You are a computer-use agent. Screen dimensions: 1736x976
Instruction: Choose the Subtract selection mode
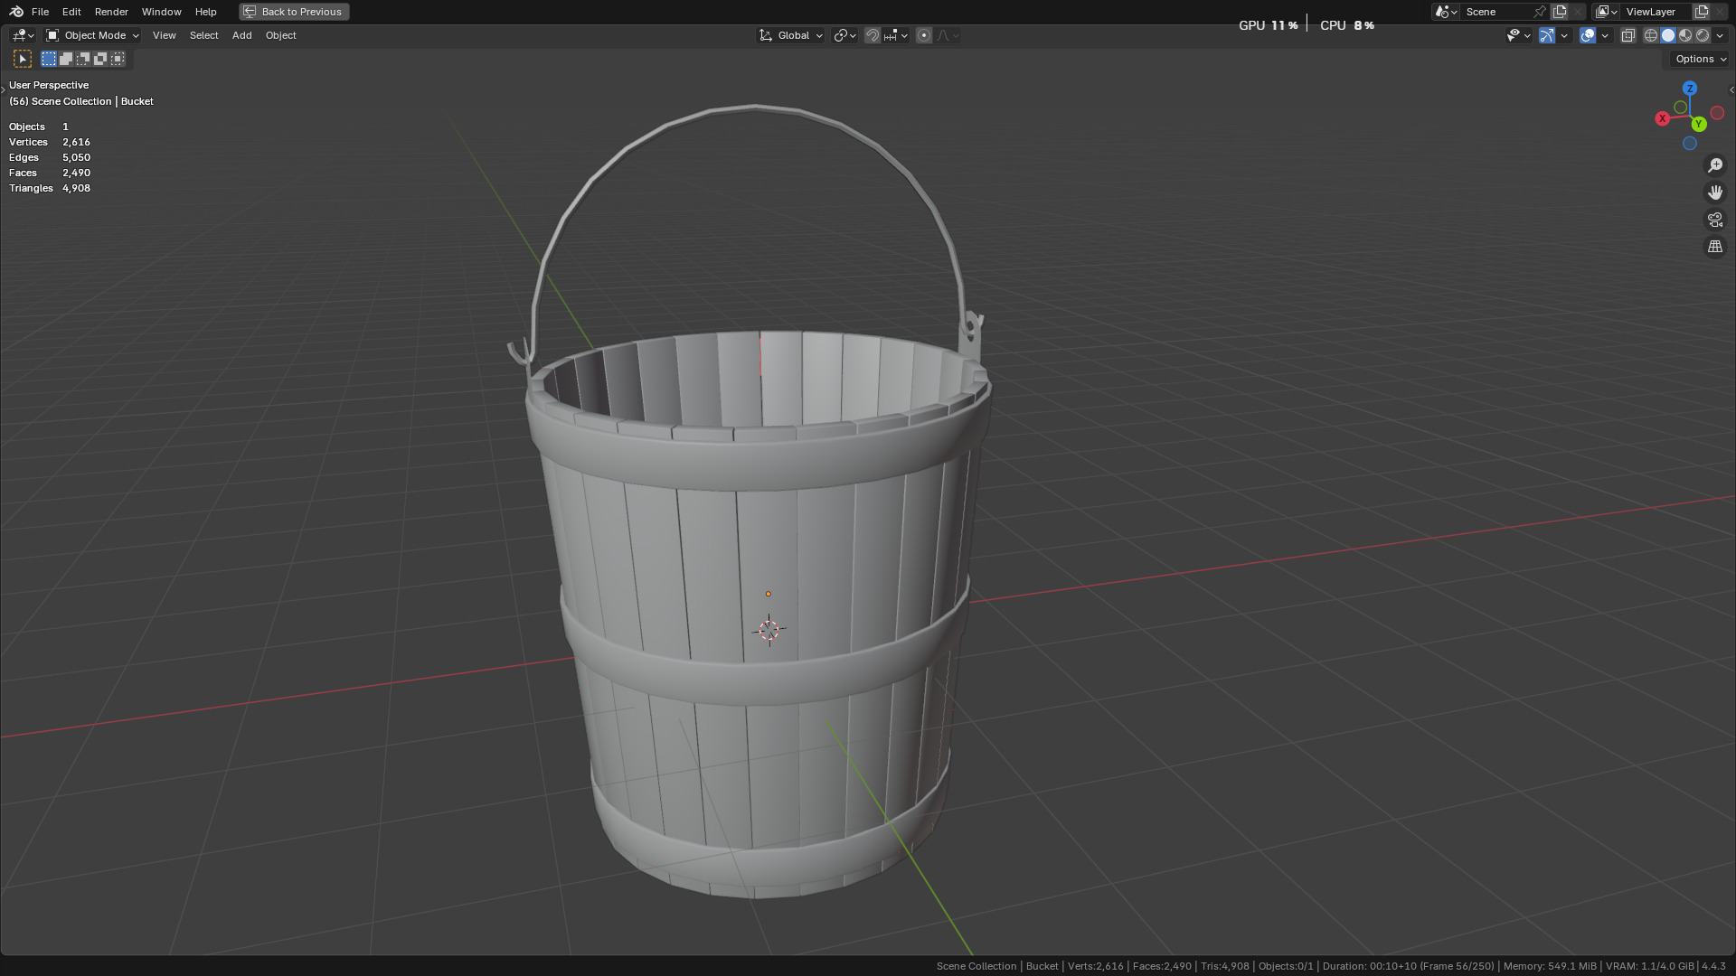coord(83,59)
